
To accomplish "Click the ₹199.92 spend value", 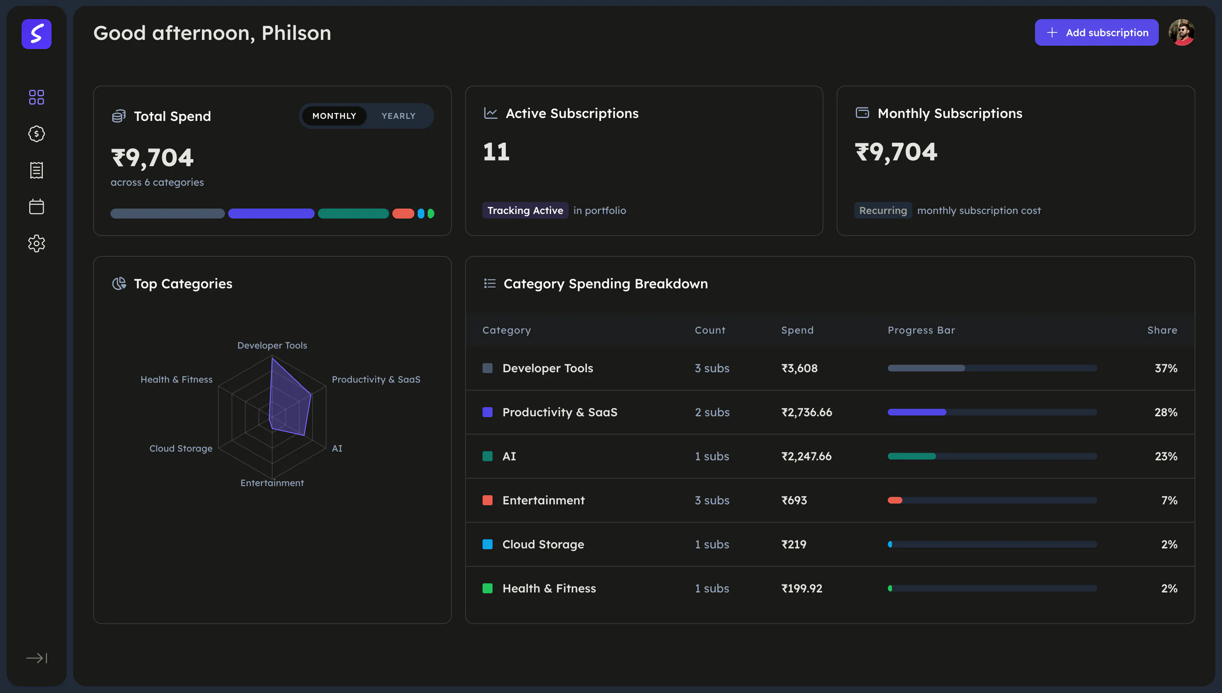I will pyautogui.click(x=802, y=588).
